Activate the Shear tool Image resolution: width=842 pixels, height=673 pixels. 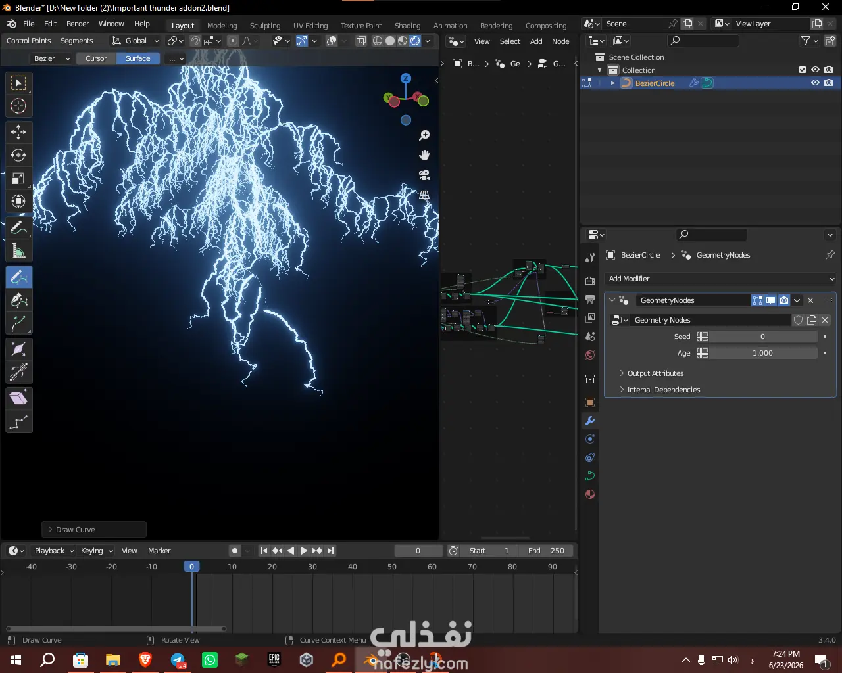tap(18, 398)
